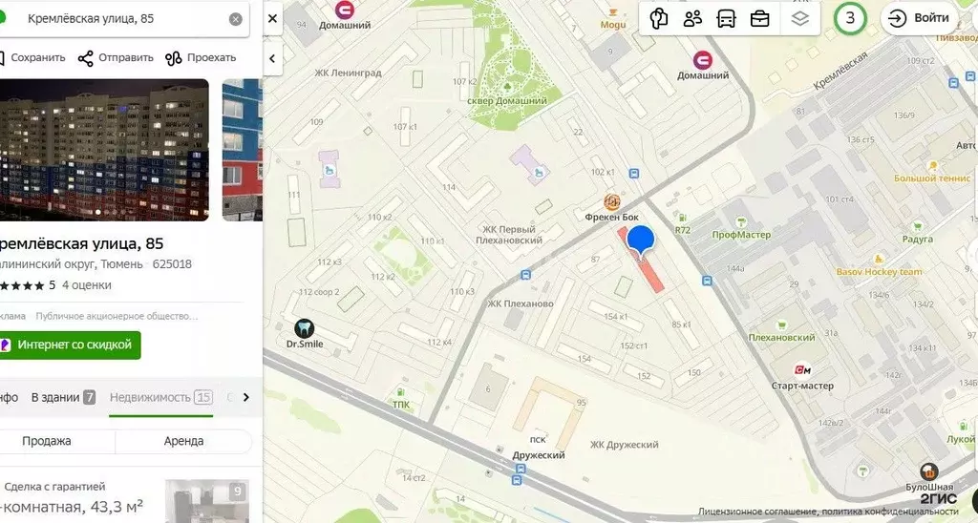Open the 43,3 м² apartment listing
Screen dimensions: 978x523
click(72, 507)
